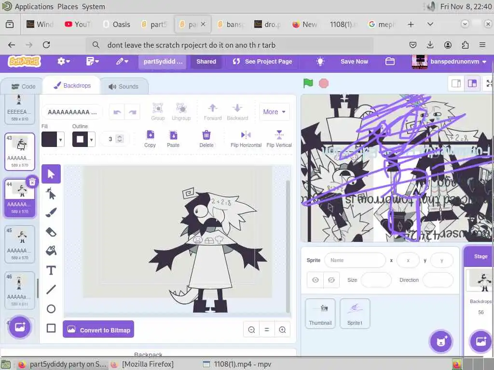Zoom out the paint canvas

(x=251, y=330)
